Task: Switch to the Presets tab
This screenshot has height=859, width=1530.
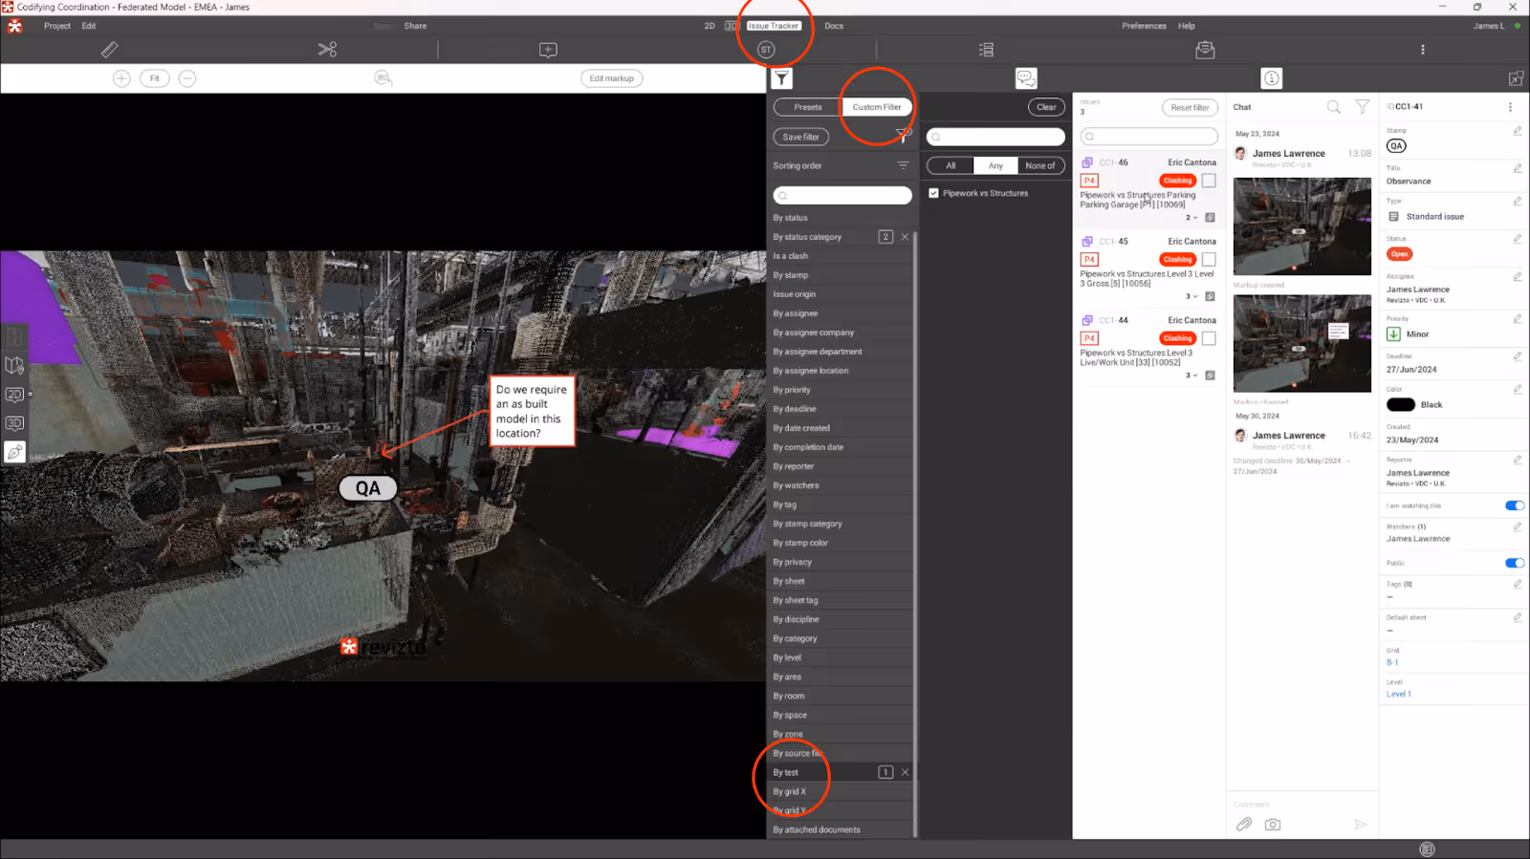Action: click(x=807, y=107)
